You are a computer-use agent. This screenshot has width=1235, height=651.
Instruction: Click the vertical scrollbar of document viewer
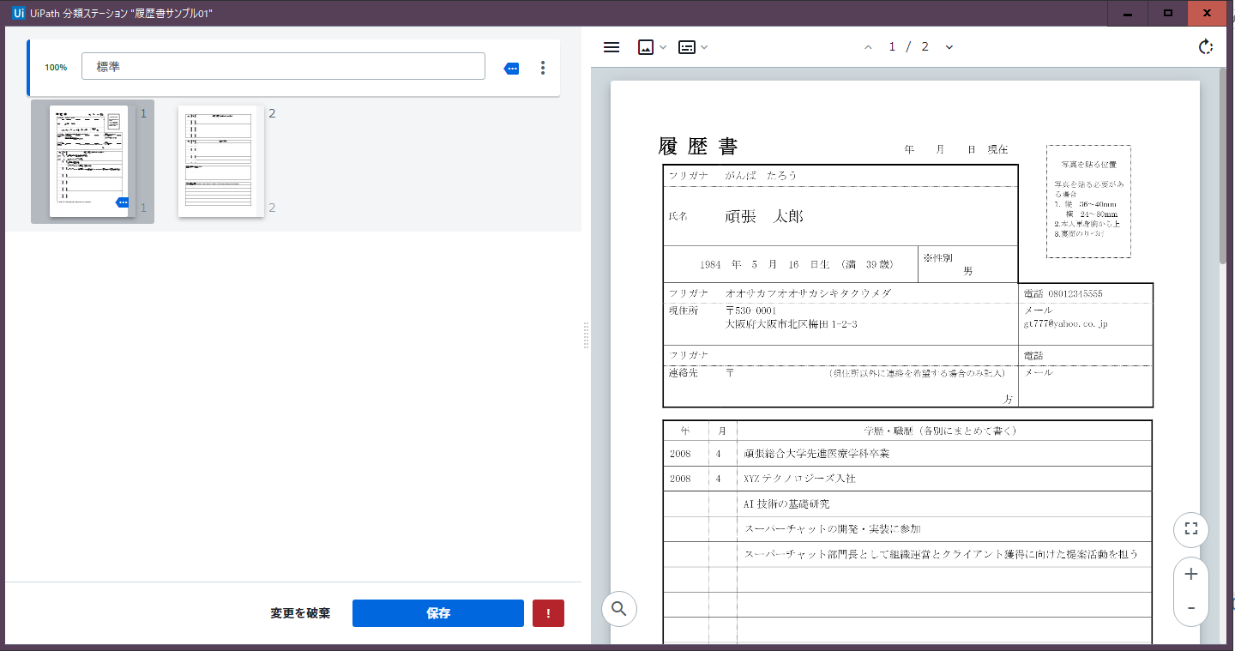[1224, 165]
